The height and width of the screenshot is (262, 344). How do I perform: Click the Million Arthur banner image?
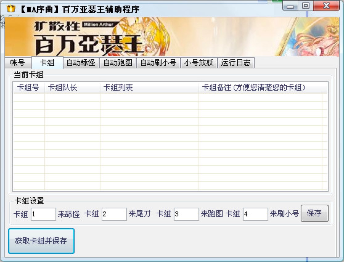(172, 37)
